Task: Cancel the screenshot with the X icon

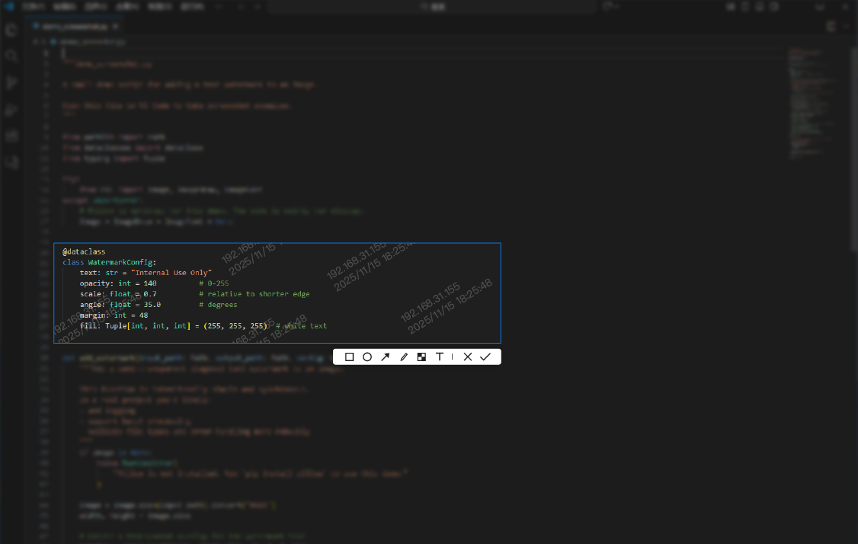Action: click(468, 357)
